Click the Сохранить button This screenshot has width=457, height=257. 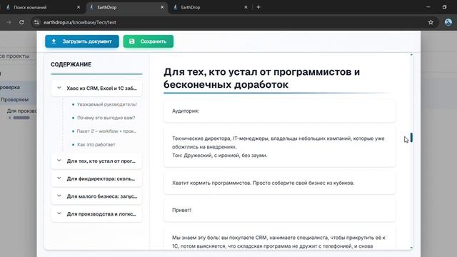coord(148,41)
